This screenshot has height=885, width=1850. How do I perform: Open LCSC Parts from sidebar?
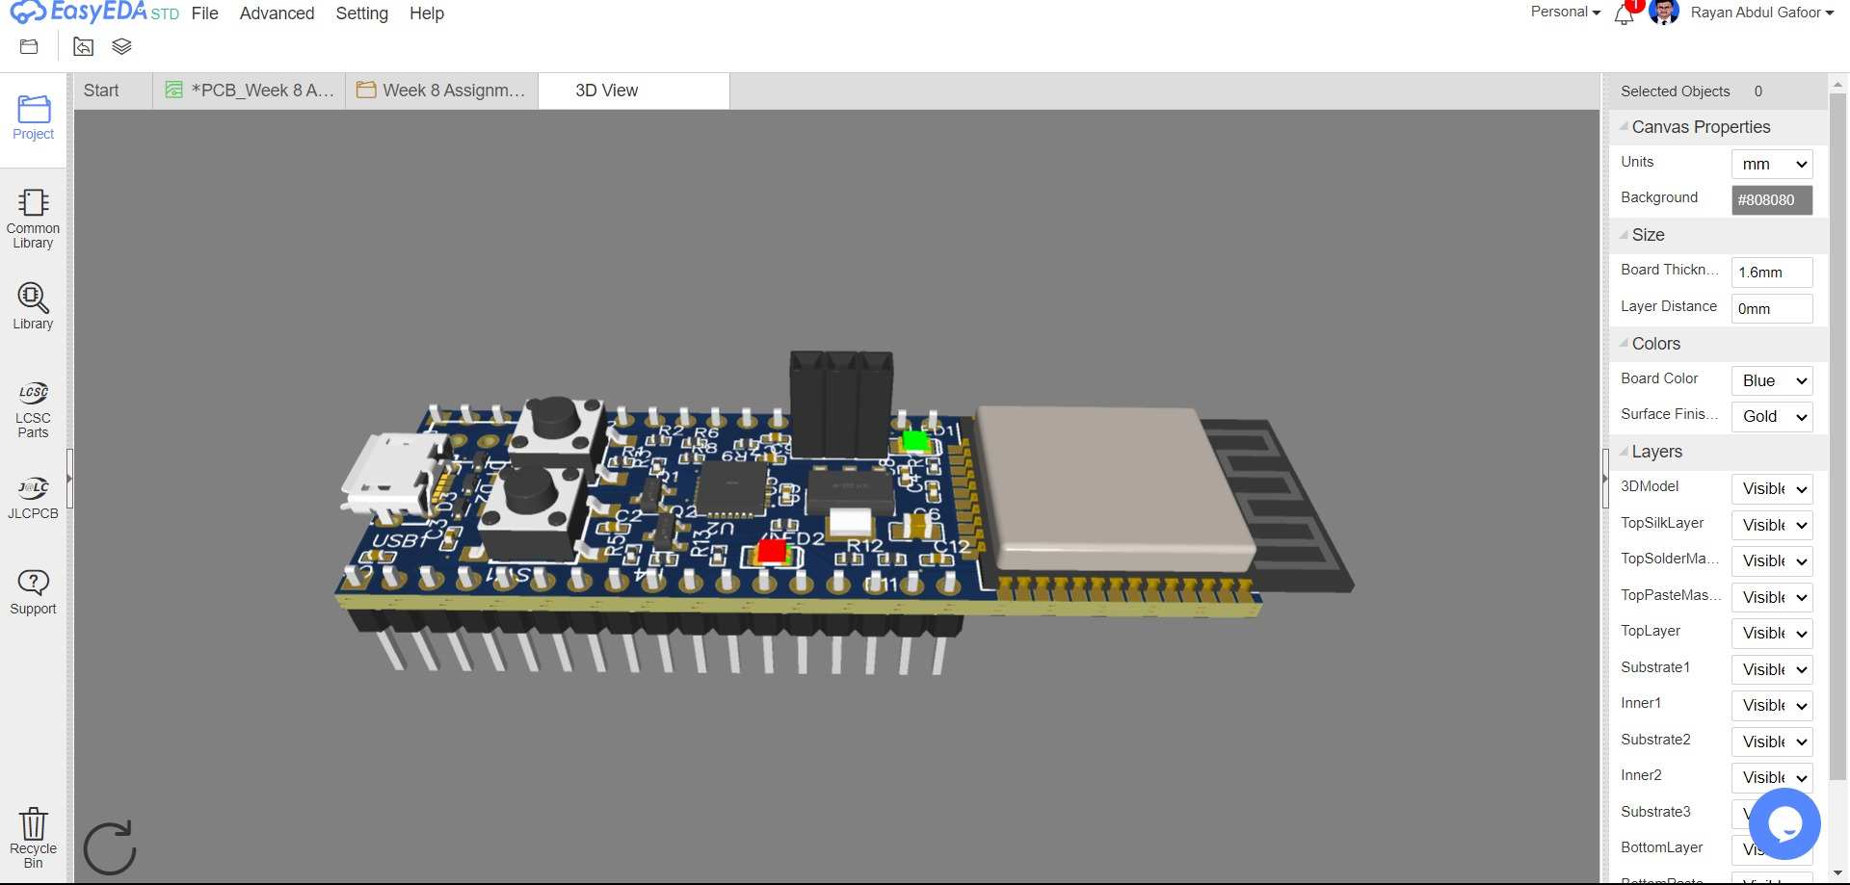click(33, 409)
